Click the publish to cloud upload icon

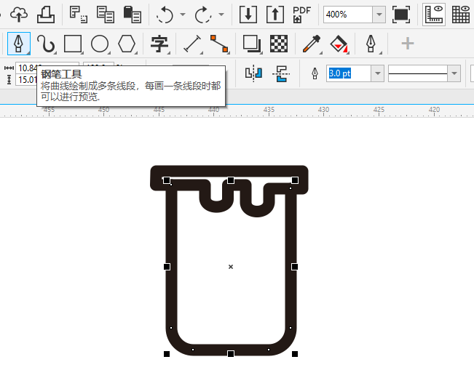click(19, 15)
